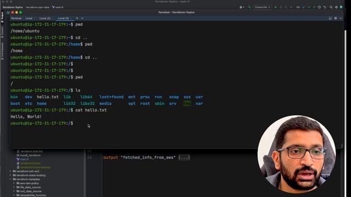Click terraform-user-data breadcrumb
The height and width of the screenshot is (197, 351).
[x=38, y=7]
